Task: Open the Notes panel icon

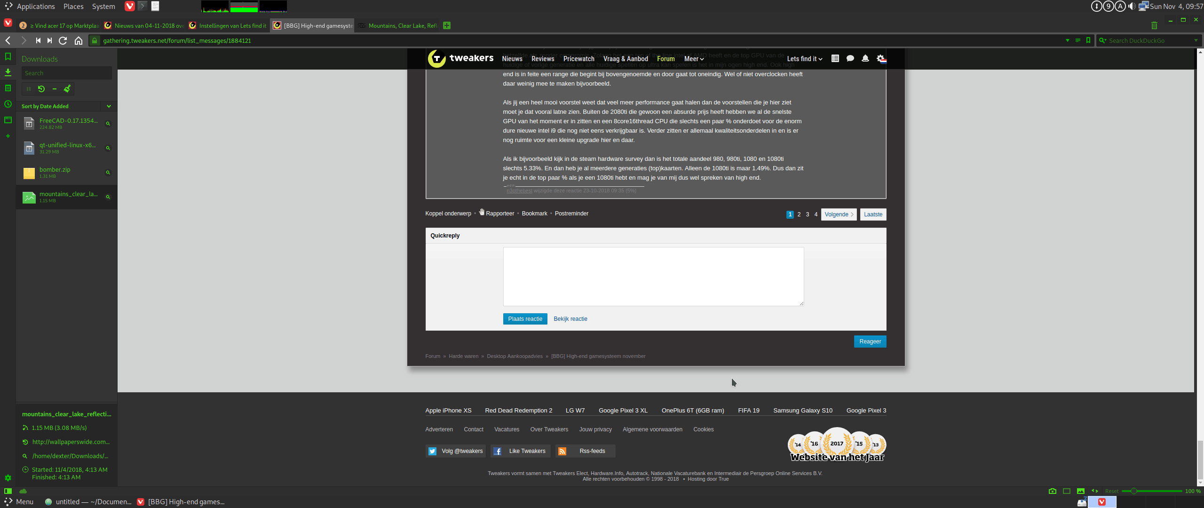Action: click(8, 88)
